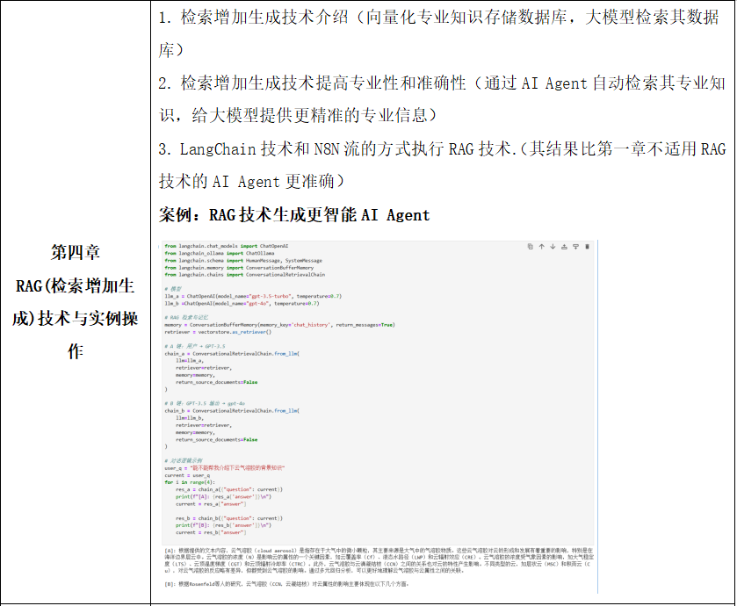Click the llm_a line with "gpt-3.5-turbo"
This screenshot has height=606, width=737.
coord(253,297)
